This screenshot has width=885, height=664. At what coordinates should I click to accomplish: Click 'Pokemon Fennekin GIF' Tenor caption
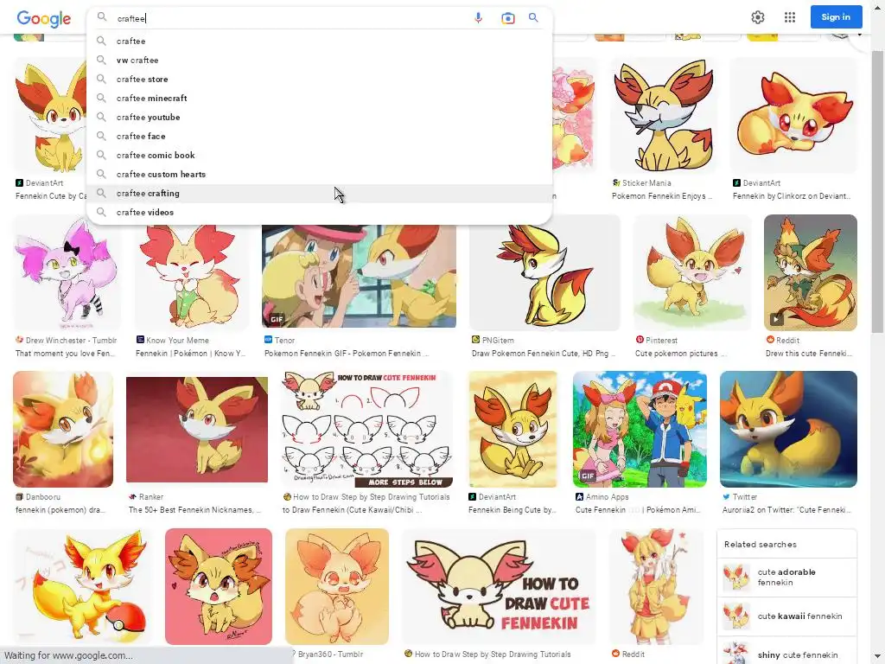tap(347, 354)
